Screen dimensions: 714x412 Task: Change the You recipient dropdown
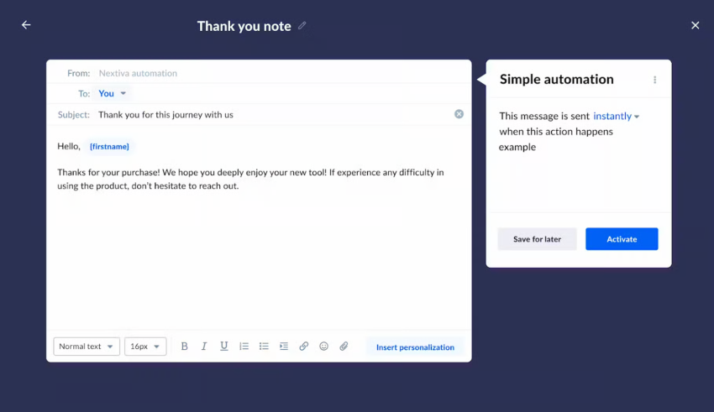(112, 93)
